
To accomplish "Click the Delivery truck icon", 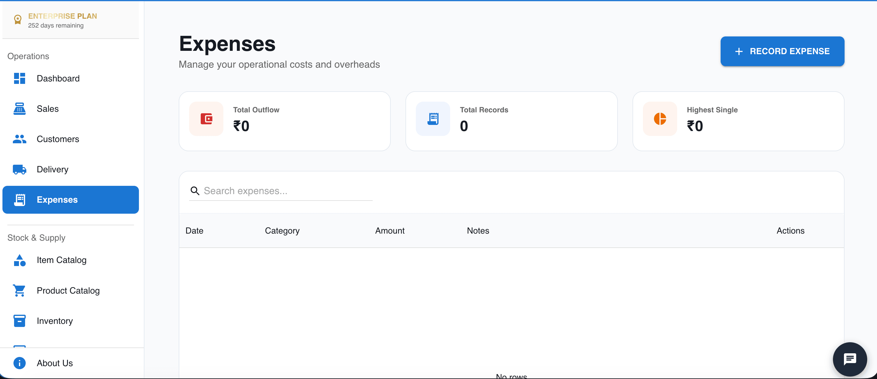I will point(19,169).
